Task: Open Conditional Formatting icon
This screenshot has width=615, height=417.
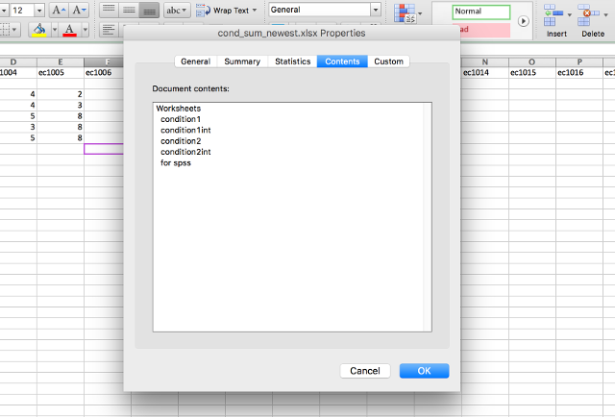Action: (x=405, y=12)
